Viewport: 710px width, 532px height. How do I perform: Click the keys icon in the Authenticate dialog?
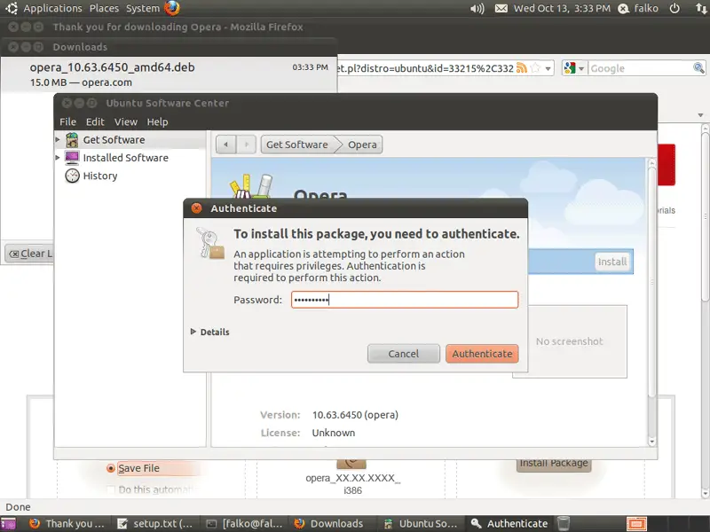click(x=210, y=243)
